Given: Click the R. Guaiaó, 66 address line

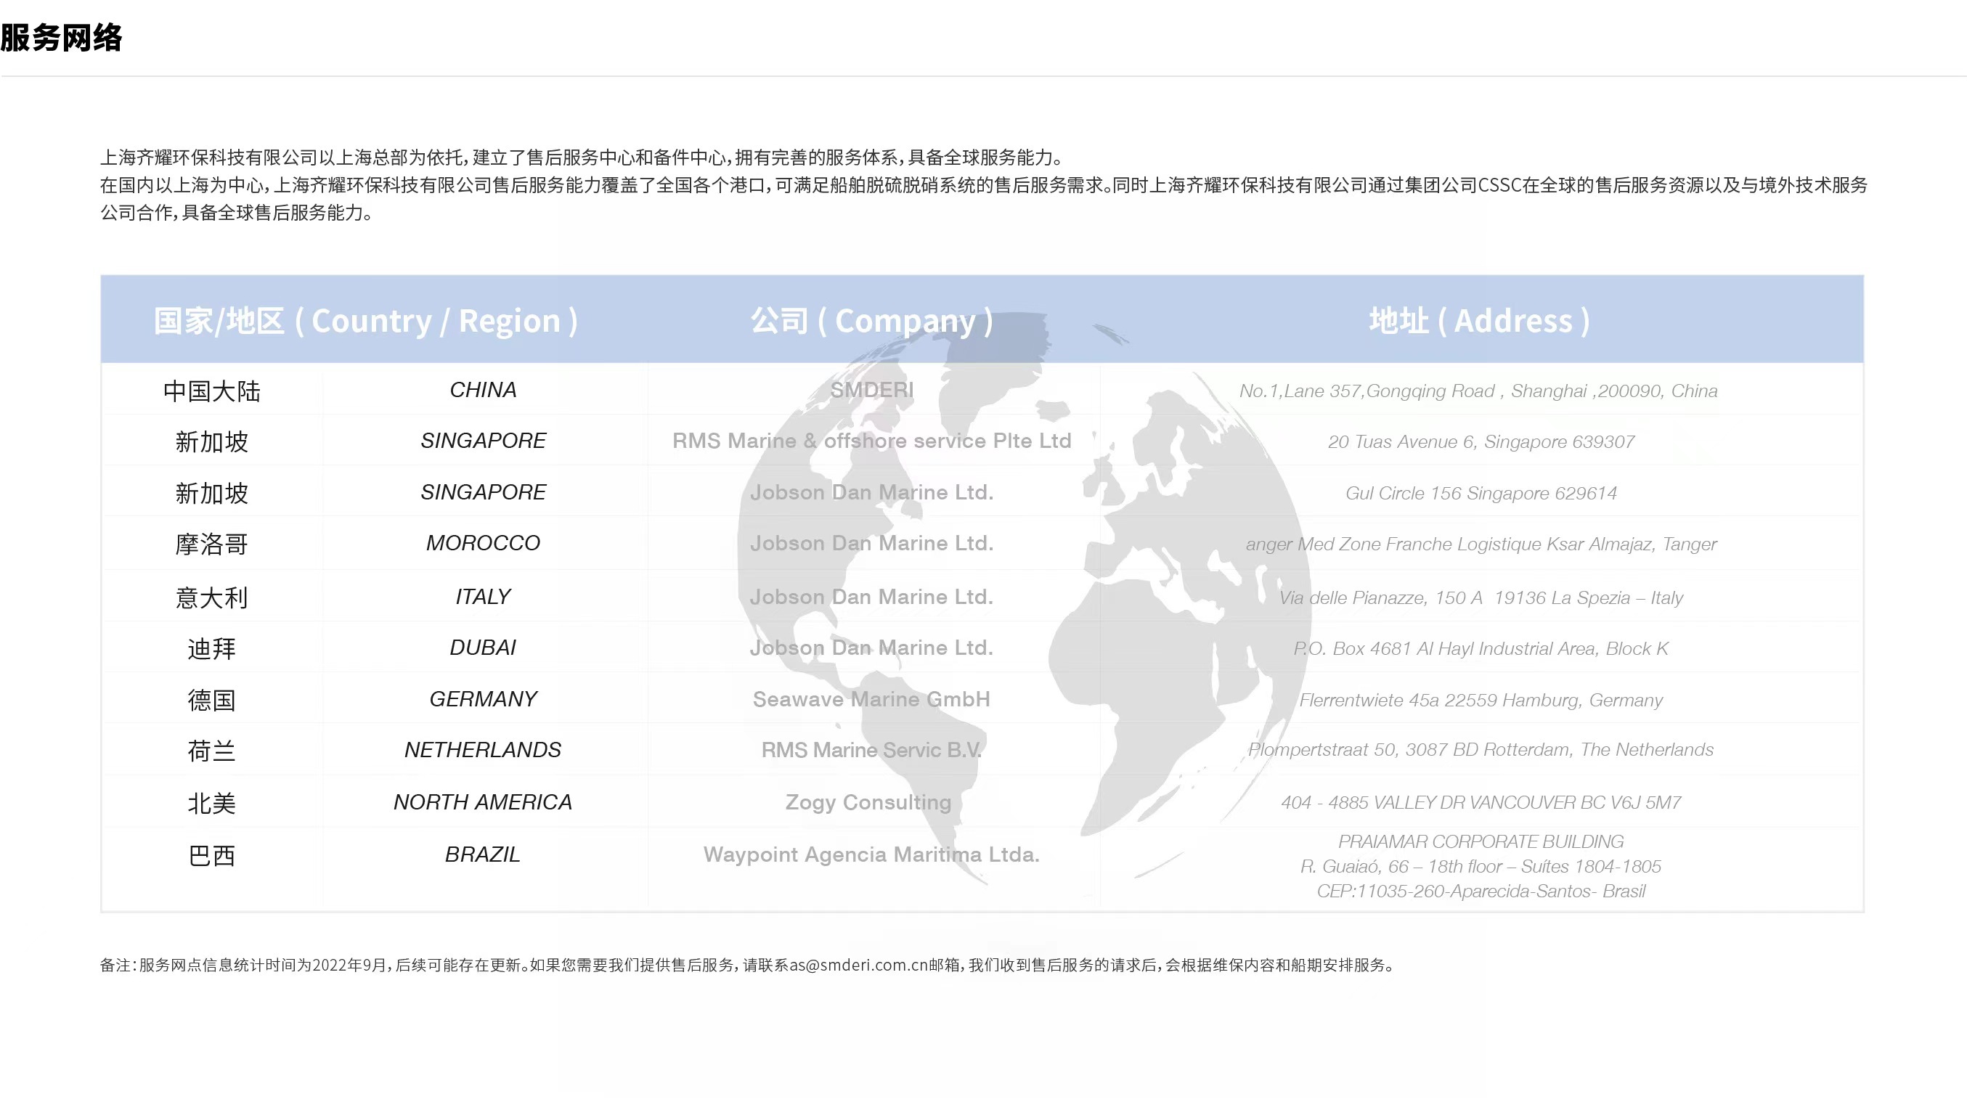Looking at the screenshot, I should (1481, 867).
